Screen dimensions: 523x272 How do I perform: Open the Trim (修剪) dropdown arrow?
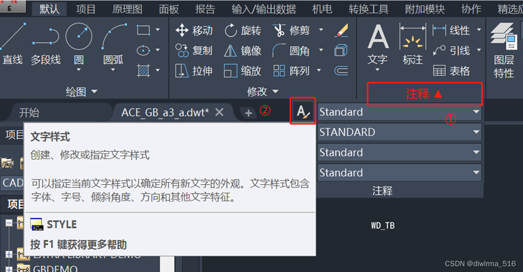(x=321, y=30)
